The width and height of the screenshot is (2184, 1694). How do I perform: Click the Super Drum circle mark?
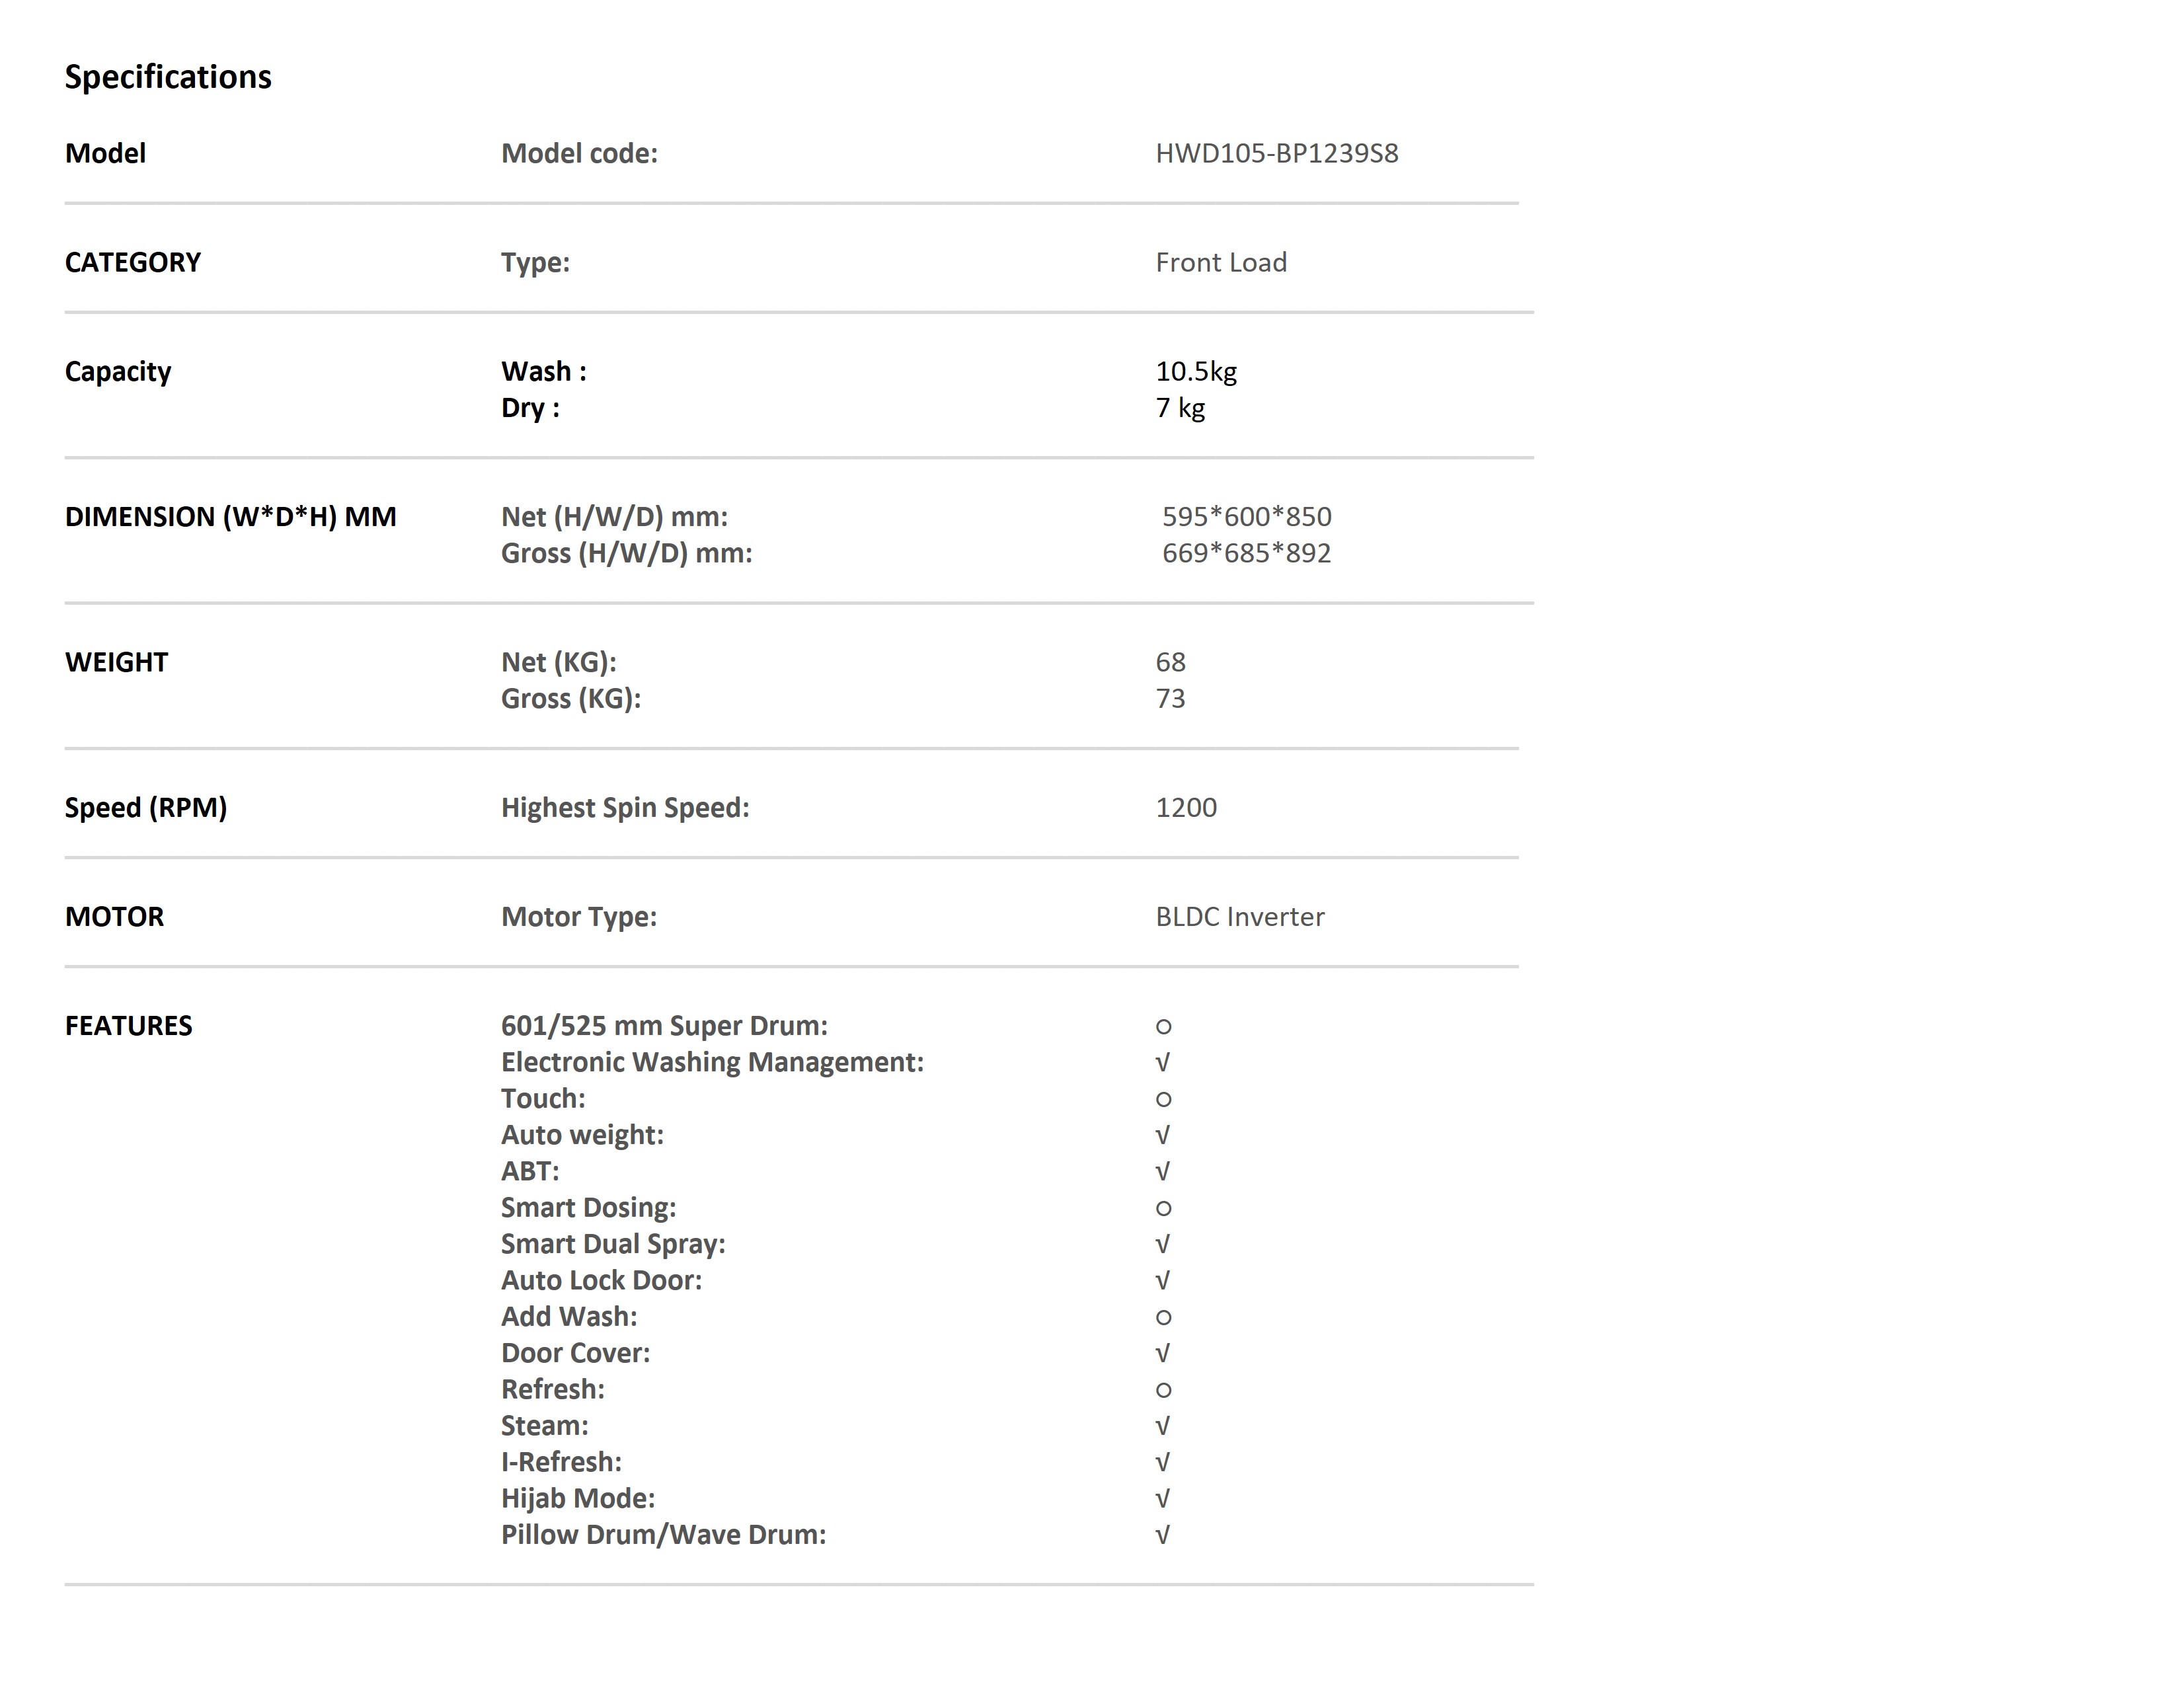click(x=1163, y=1027)
